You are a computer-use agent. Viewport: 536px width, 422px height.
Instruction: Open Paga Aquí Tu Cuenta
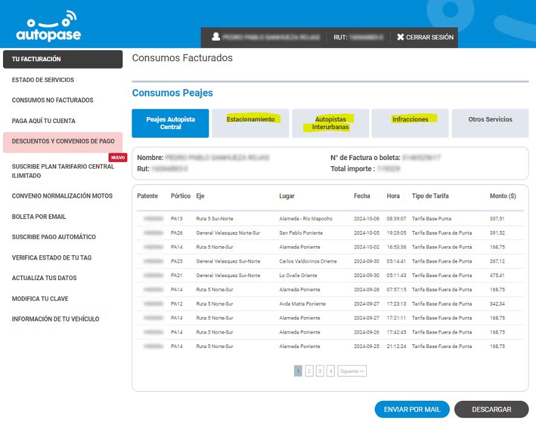[44, 121]
